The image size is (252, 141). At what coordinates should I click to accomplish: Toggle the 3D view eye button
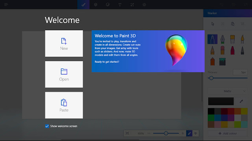coord(196,133)
